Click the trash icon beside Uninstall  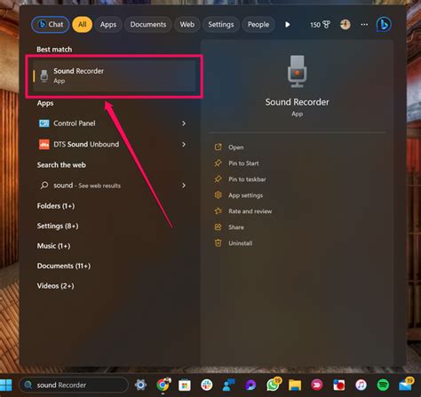pos(218,243)
